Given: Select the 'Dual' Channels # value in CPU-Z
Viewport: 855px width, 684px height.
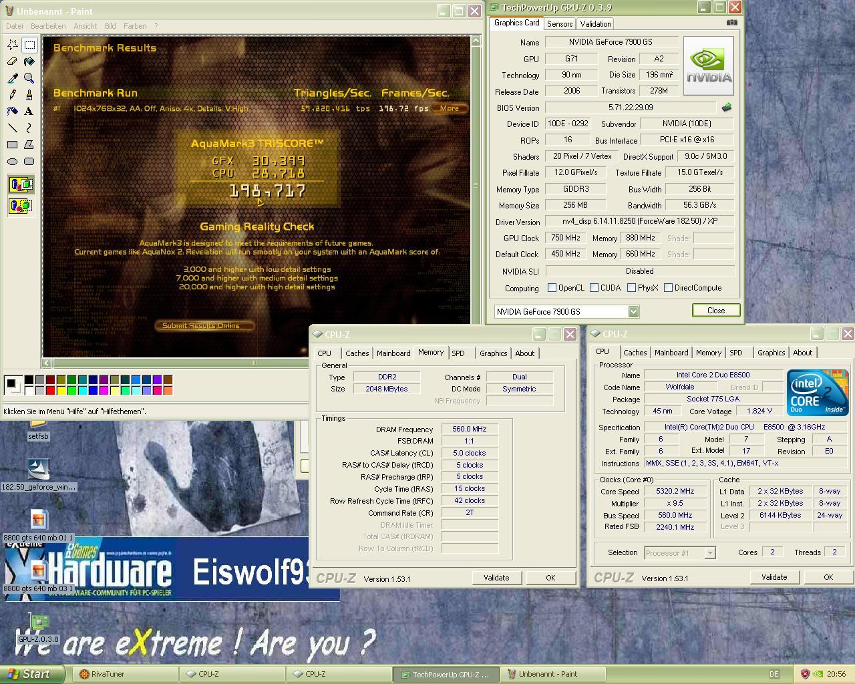Looking at the screenshot, I should 519,377.
